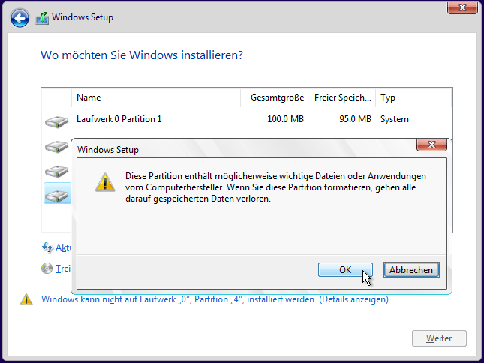Close the warning dialog with its X
Image resolution: width=484 pixels, height=363 pixels.
pyautogui.click(x=431, y=145)
